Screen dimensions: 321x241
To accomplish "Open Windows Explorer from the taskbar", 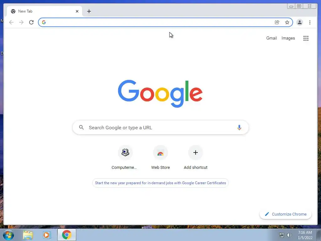I will 28,235.
